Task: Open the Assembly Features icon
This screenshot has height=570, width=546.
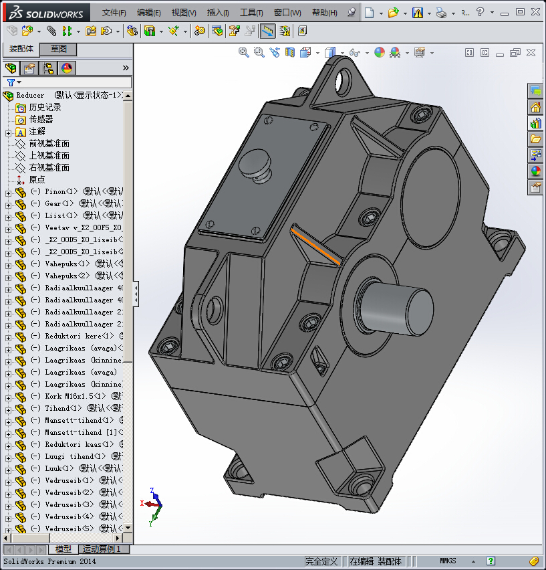Action: (150, 31)
